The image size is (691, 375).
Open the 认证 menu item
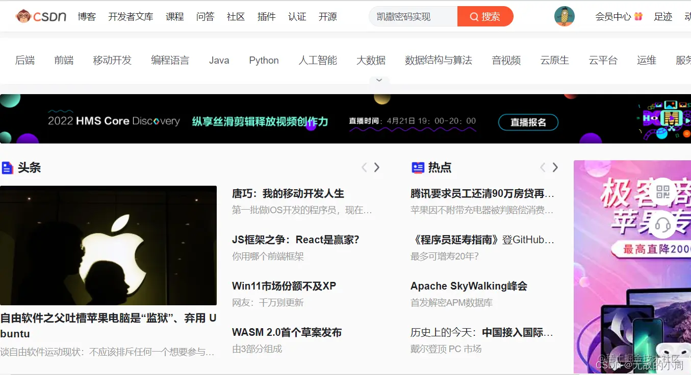(297, 17)
